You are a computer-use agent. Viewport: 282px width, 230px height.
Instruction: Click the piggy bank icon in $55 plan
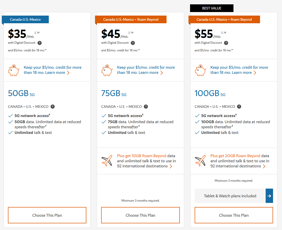200,70
